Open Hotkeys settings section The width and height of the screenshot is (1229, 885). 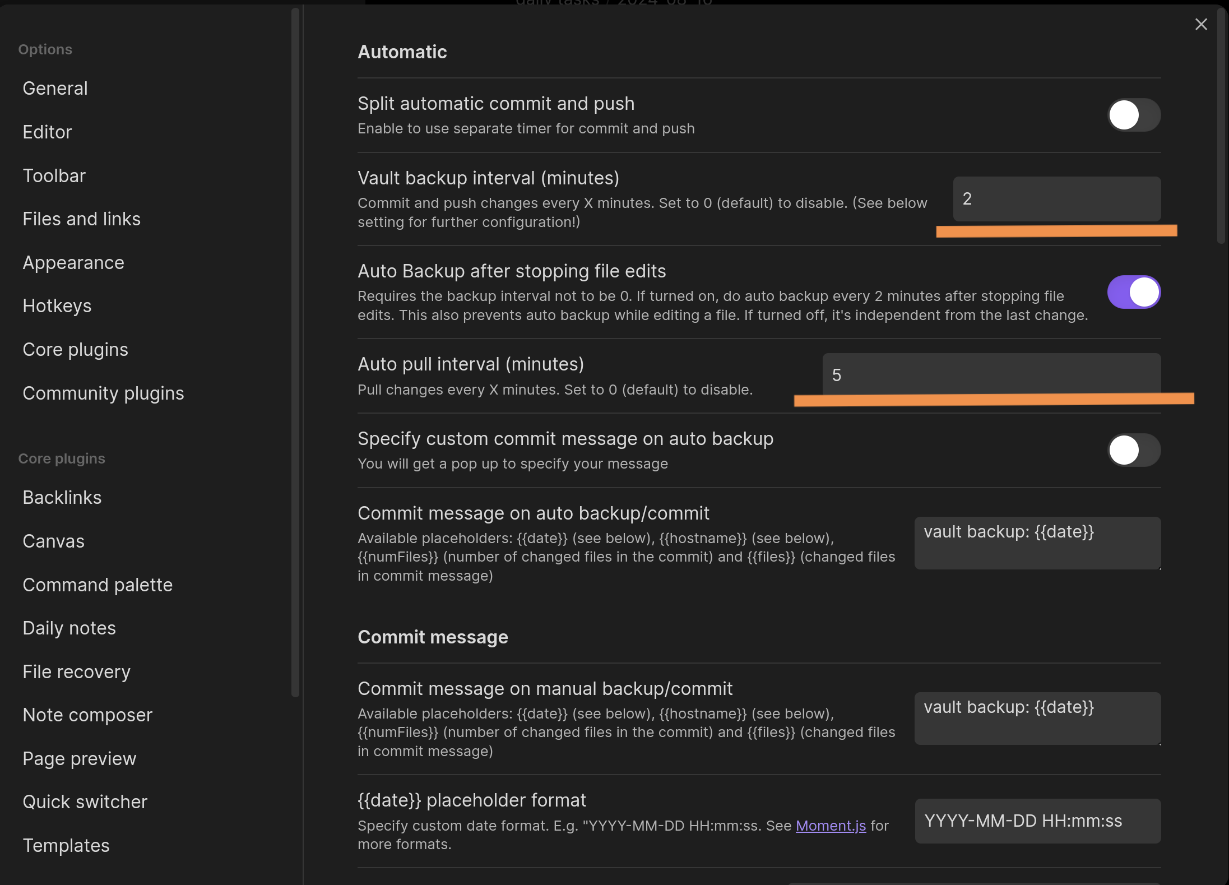pos(57,306)
